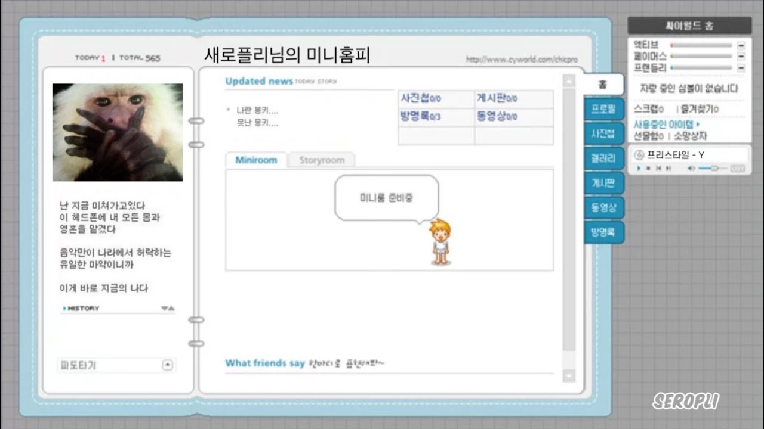764x429 pixels.
Task: Collapse the 액티브 meter minus button
Action: [741, 45]
